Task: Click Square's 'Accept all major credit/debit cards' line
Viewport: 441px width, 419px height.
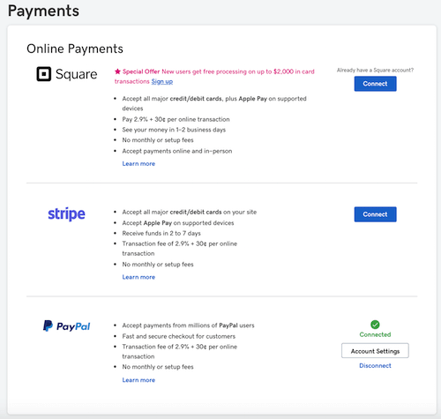Action: pyautogui.click(x=214, y=103)
